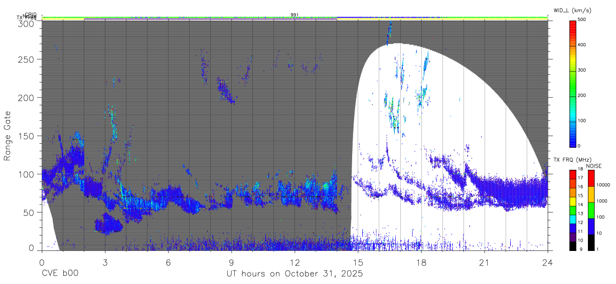Click the 'CVE b00' radar beam label
Viewport: 616px width, 284px height.
click(60, 274)
